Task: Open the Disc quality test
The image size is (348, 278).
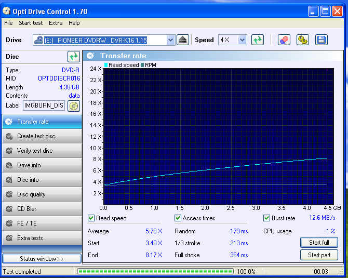Action: tap(42, 194)
